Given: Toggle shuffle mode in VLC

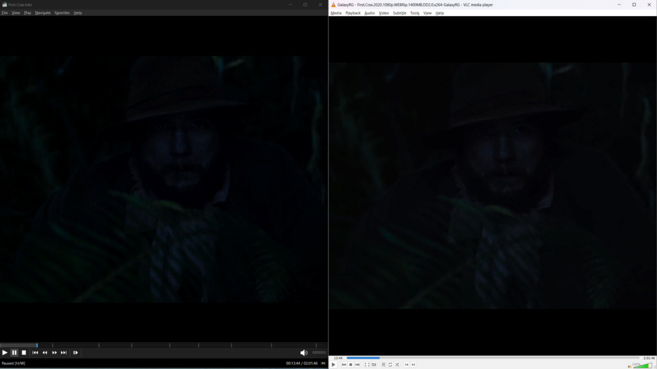Looking at the screenshot, I should (x=397, y=365).
